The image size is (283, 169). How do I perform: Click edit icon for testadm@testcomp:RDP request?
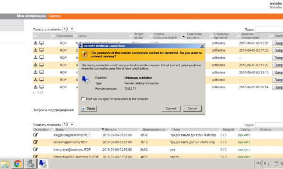click(35, 142)
